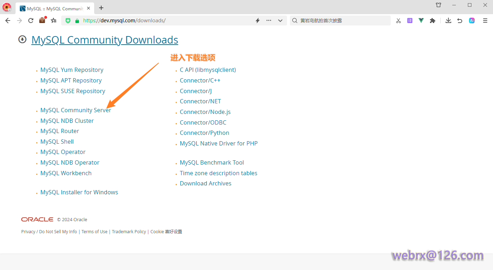
Task: Click the purple translate extension icon
Action: coord(410,21)
